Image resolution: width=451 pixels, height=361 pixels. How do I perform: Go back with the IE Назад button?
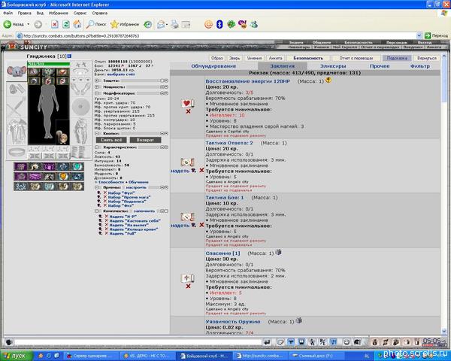click(14, 25)
